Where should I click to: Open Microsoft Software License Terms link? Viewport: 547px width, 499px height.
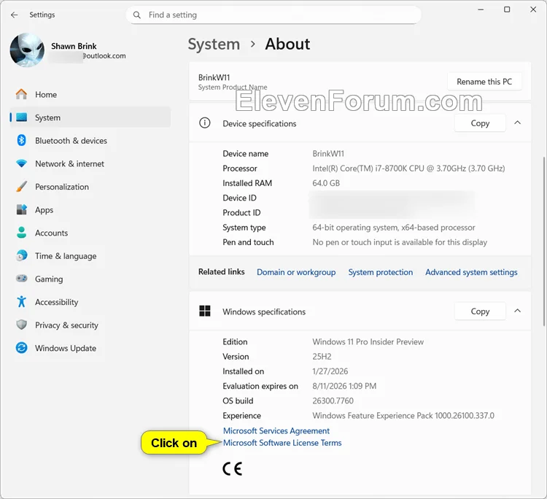point(282,443)
